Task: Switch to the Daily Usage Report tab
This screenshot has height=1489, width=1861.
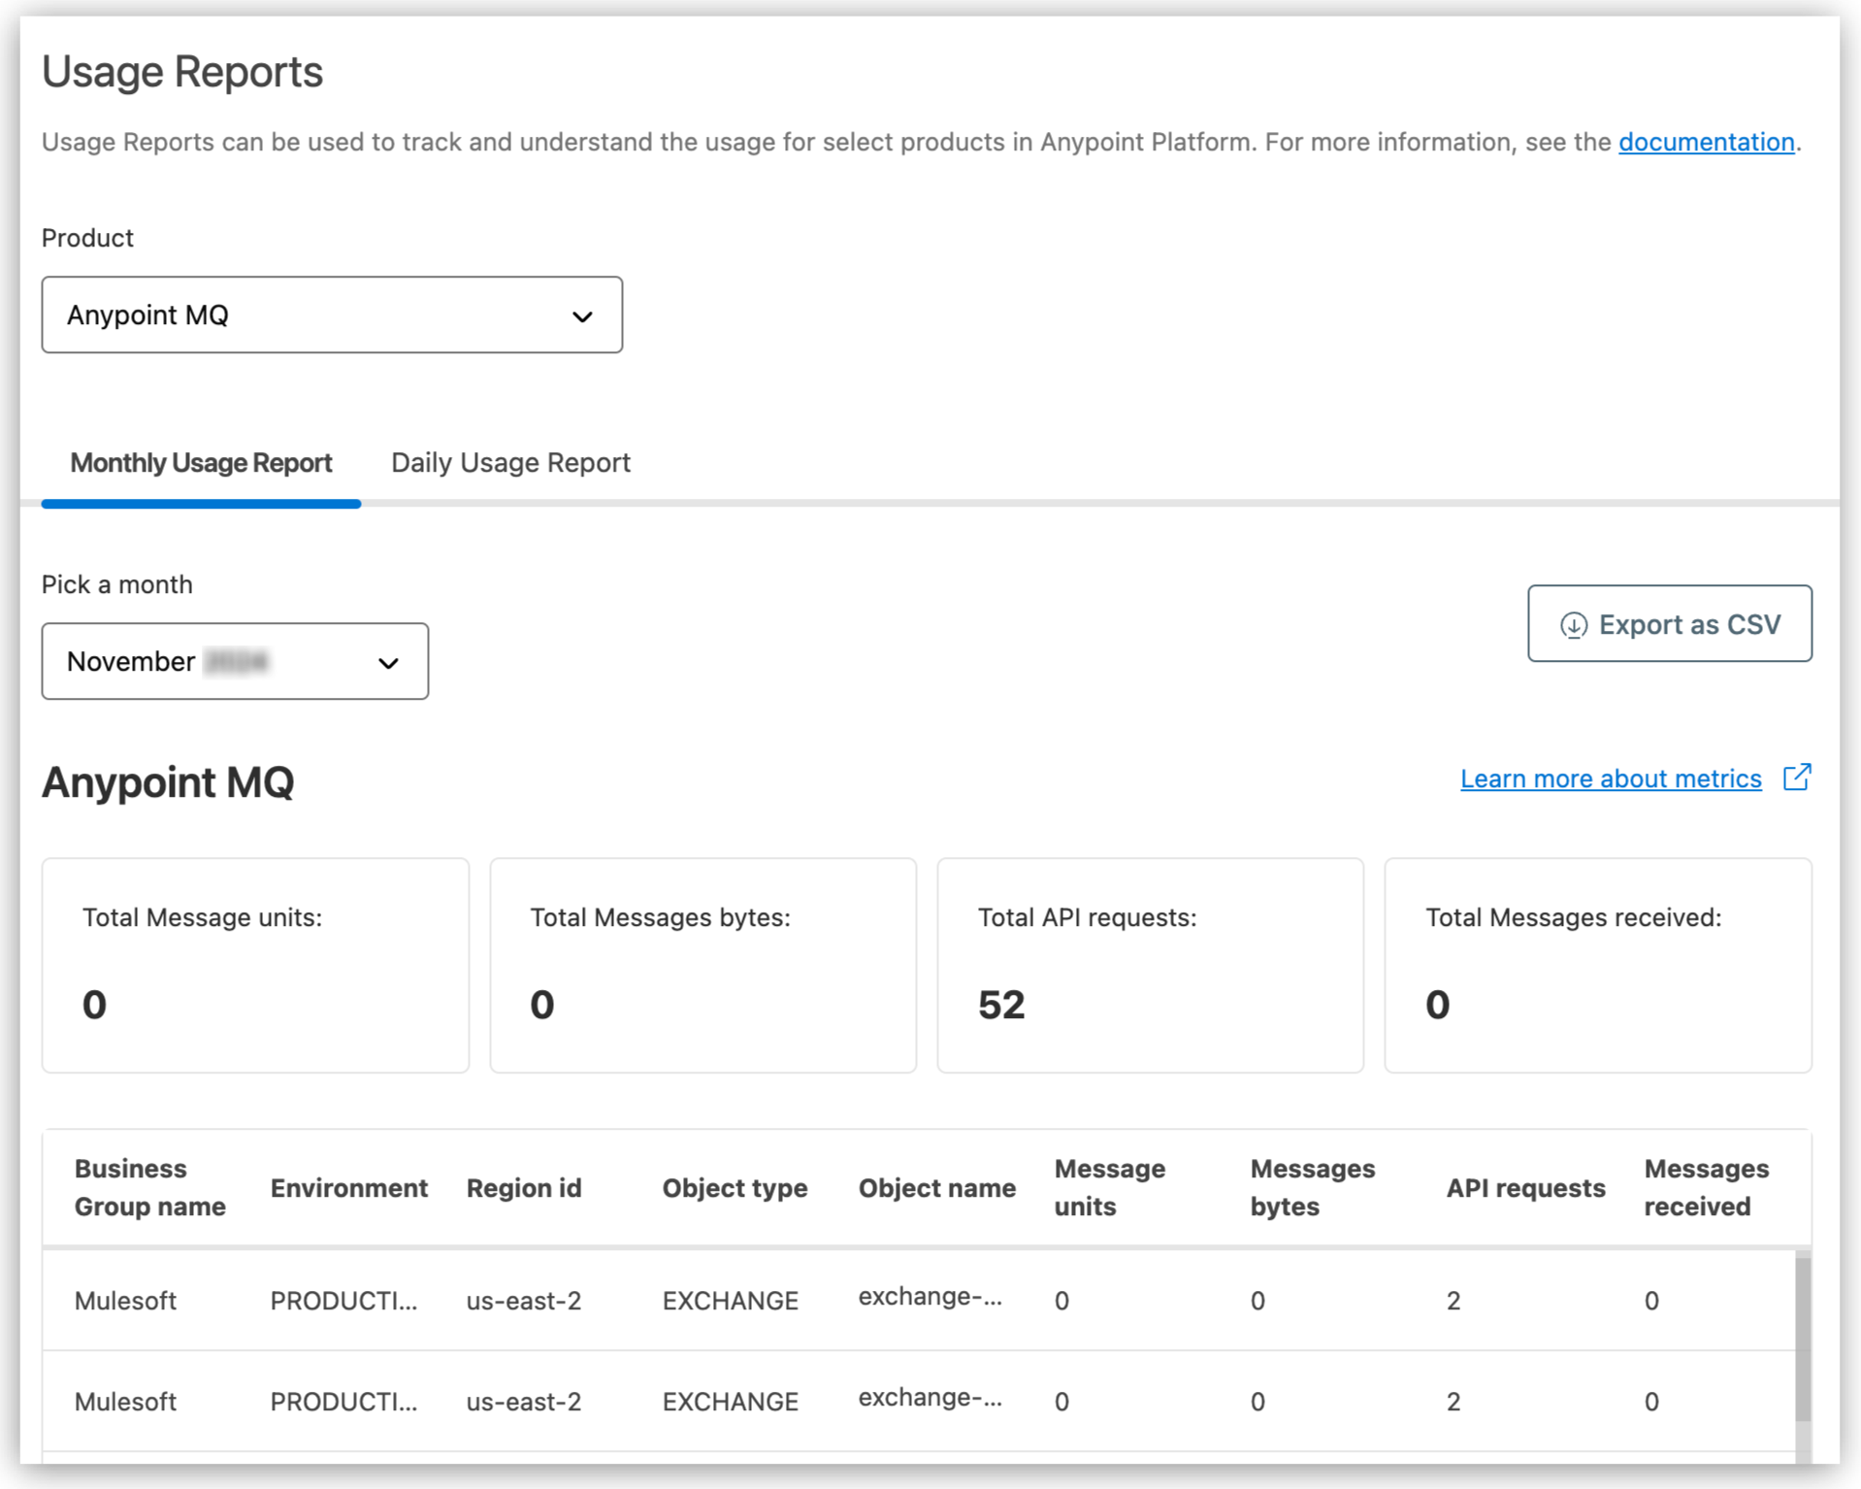Action: click(x=509, y=462)
